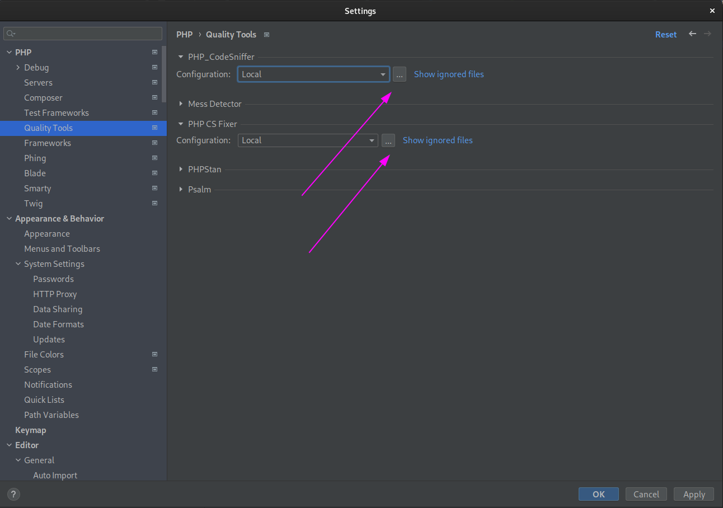Click project-level icon beside Composer row
The image size is (723, 508).
(x=155, y=97)
